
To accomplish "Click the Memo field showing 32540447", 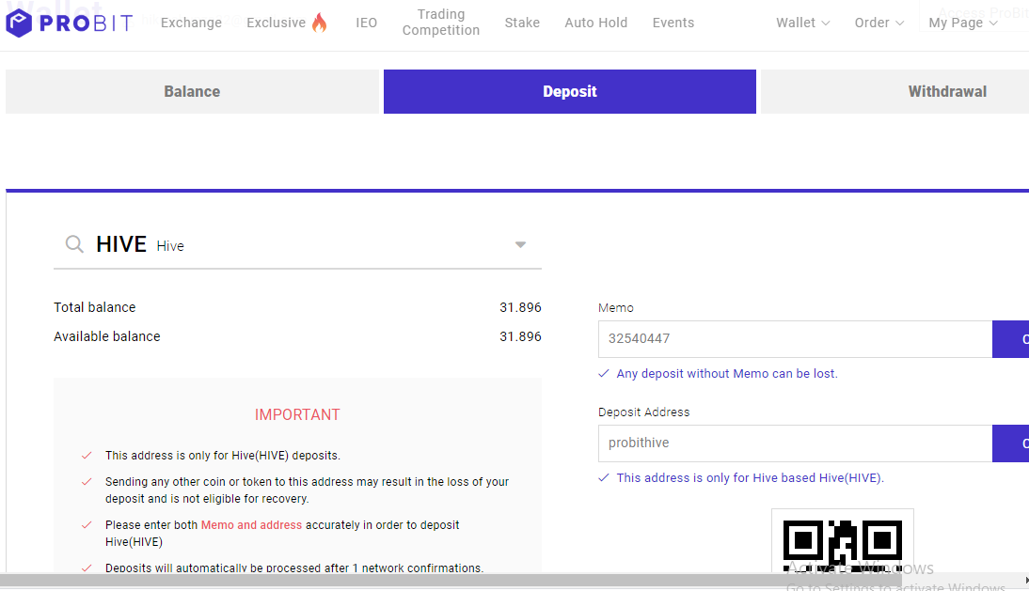I will pyautogui.click(x=795, y=339).
